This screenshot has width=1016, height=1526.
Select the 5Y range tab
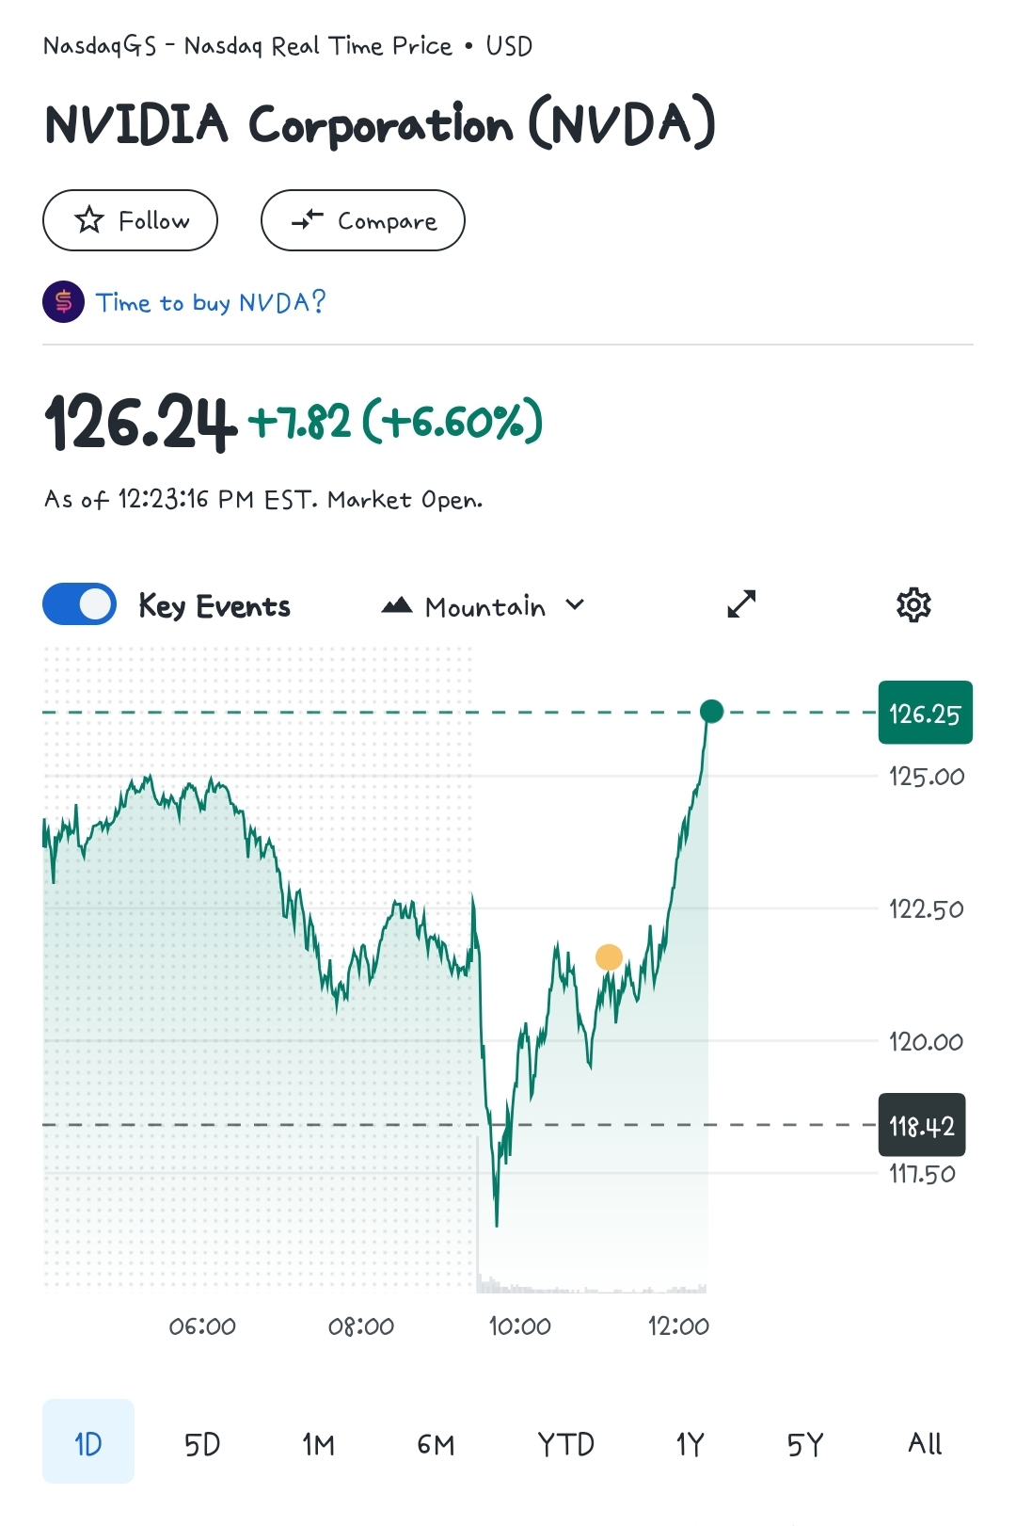805,1443
